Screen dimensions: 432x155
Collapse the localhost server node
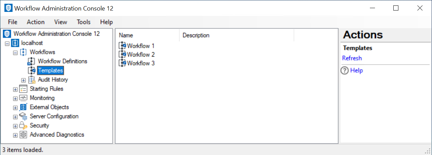point(7,43)
